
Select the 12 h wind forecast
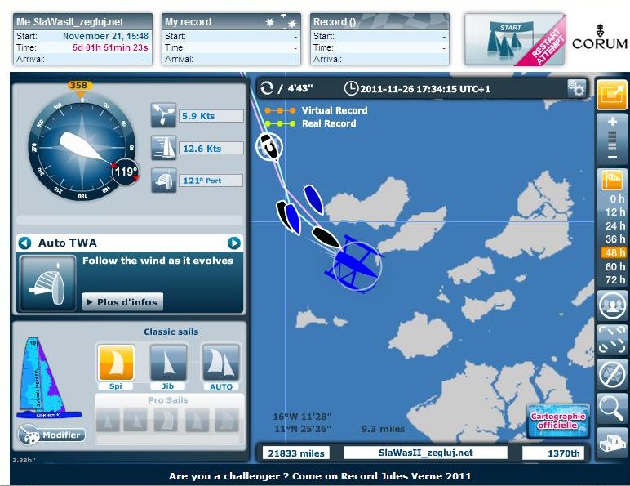pos(613,212)
